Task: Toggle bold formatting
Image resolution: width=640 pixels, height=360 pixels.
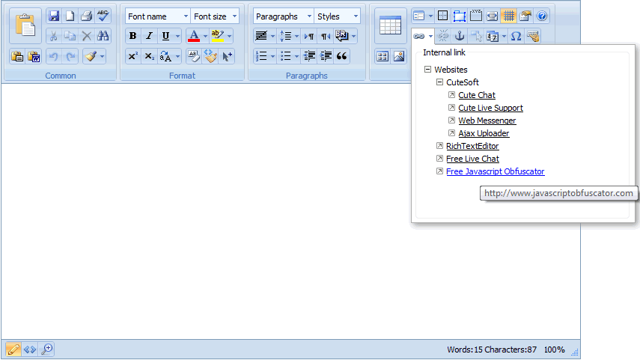Action: [132, 36]
